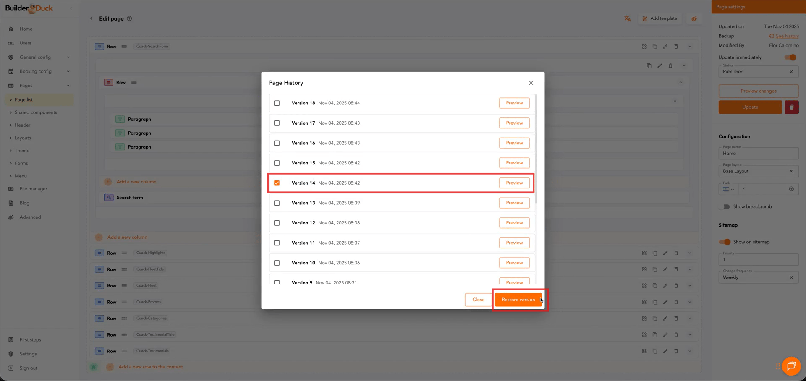Open the path language flag dropdown
This screenshot has height=381, width=806.
pyautogui.click(x=728, y=189)
